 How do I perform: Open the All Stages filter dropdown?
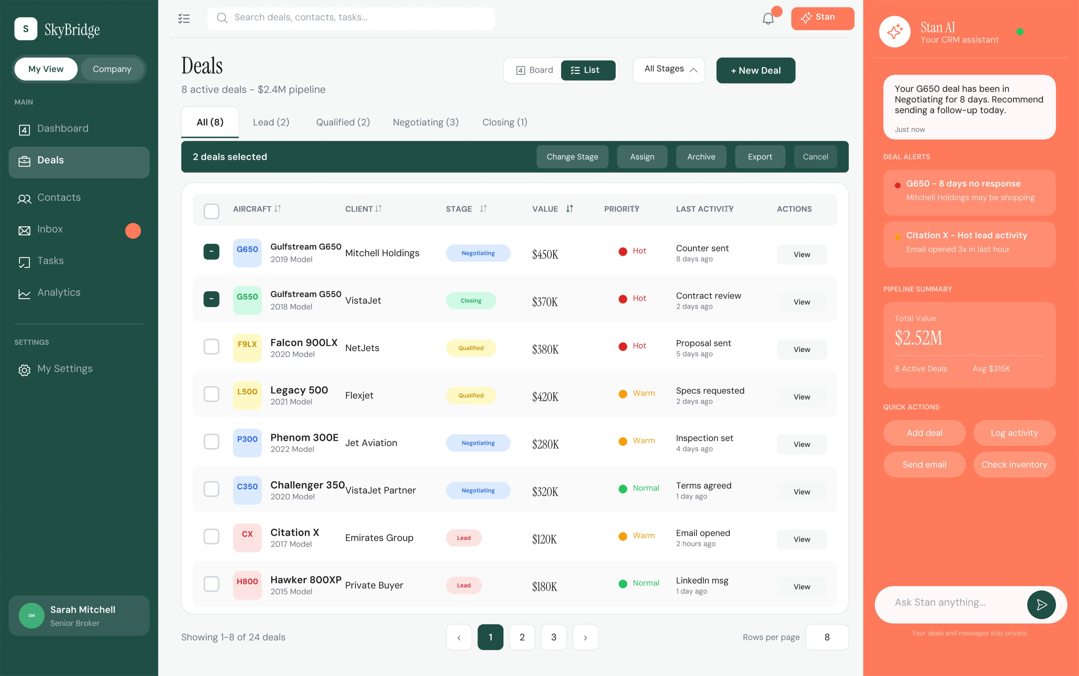[668, 70]
